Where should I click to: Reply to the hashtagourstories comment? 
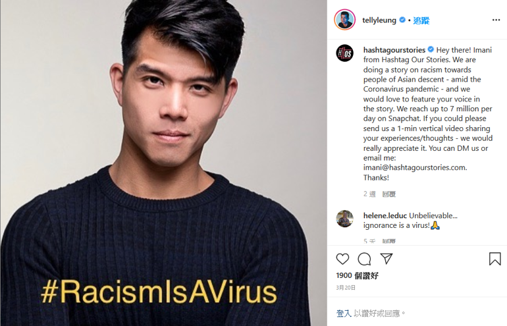click(388, 194)
